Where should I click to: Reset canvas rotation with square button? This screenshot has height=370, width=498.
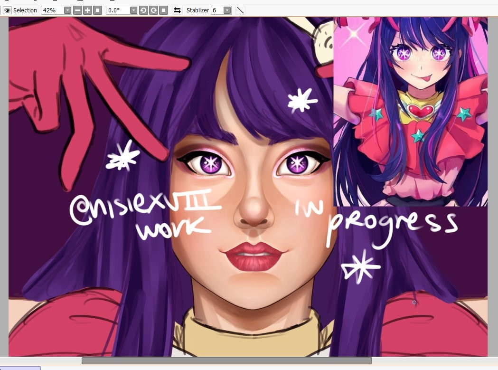coord(164,10)
